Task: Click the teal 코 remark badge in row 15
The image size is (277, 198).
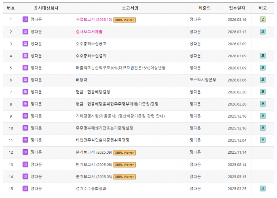Action: click(263, 188)
